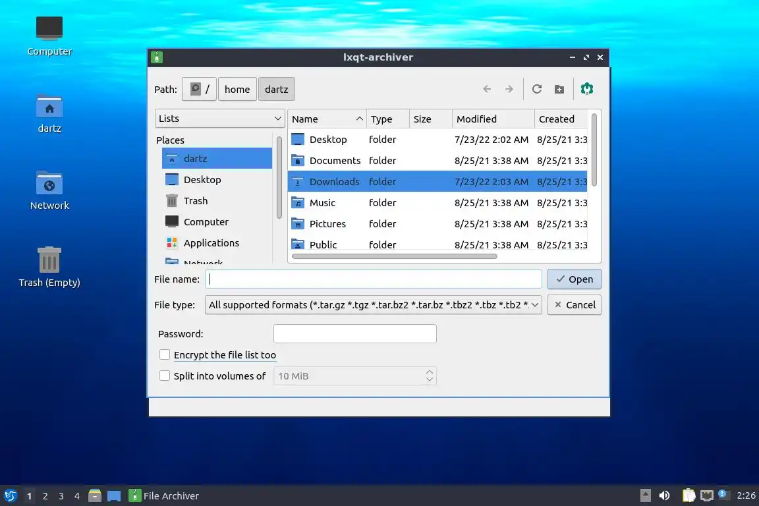Sort by the Created column header
This screenshot has height=506, width=759.
[x=561, y=119]
